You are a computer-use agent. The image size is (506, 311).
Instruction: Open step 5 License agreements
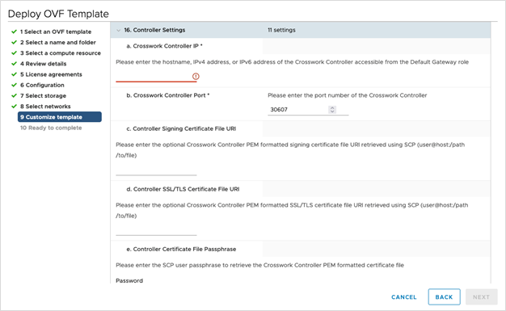click(51, 74)
